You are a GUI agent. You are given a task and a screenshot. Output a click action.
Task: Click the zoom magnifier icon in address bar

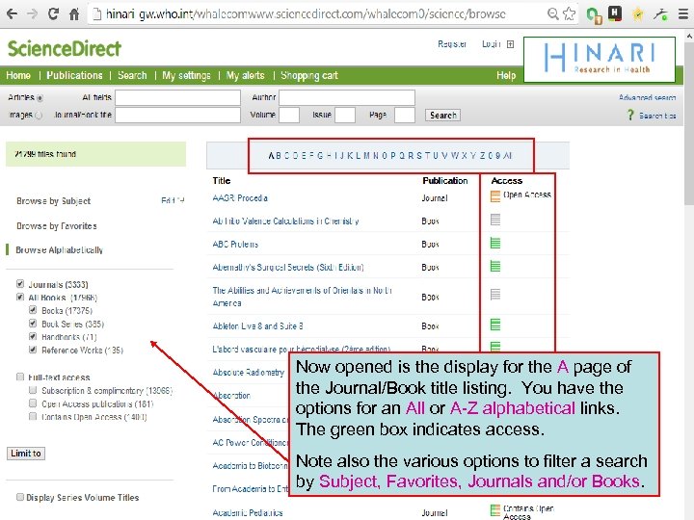coord(553,14)
